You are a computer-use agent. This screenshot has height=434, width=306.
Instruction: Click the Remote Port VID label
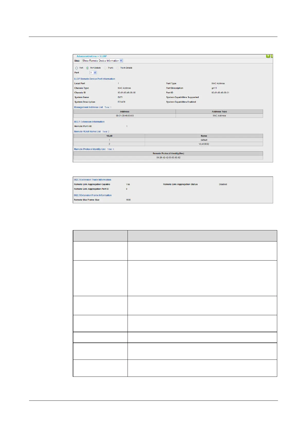click(83, 126)
